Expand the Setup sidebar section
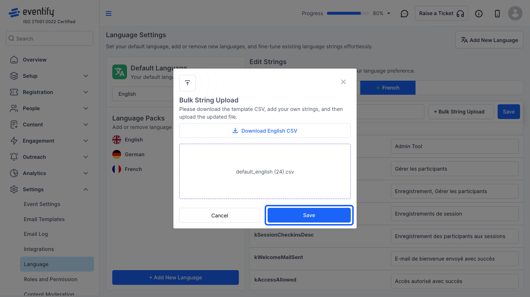 (86, 76)
